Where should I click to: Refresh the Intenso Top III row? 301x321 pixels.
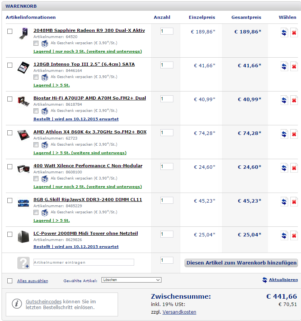coord(284,67)
